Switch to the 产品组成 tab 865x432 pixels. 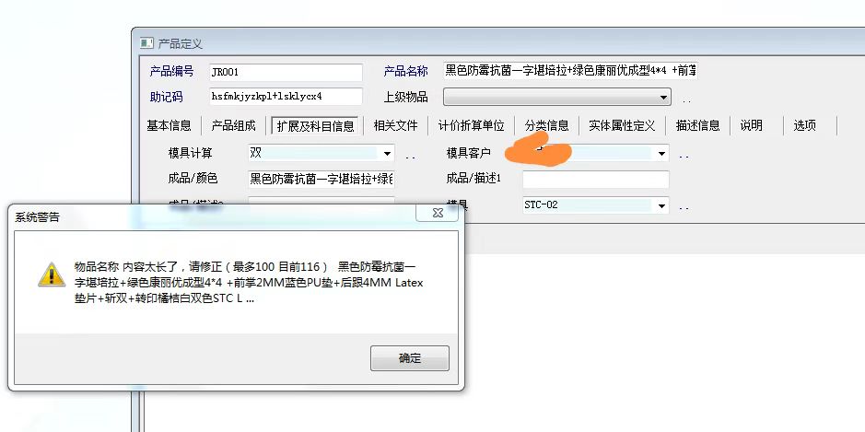click(x=233, y=126)
